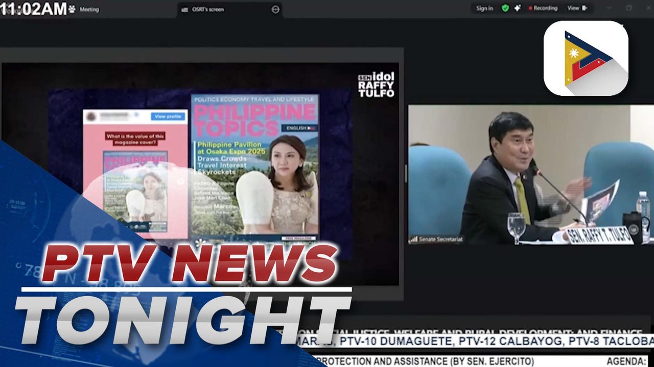Open the AI Companion sparkle icon
This screenshot has height=367, width=654.
coord(518,8)
